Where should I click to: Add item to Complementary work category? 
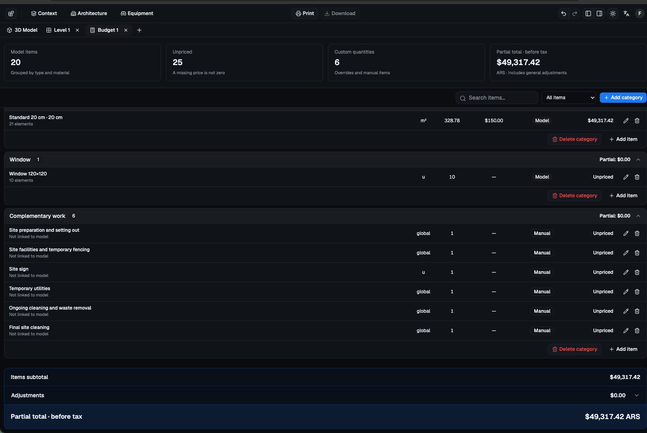coord(623,349)
